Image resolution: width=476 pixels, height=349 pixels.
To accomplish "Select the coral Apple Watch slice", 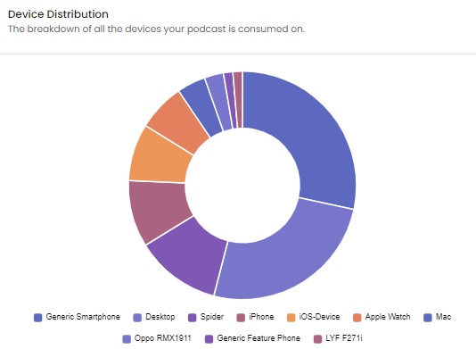I will tap(180, 121).
